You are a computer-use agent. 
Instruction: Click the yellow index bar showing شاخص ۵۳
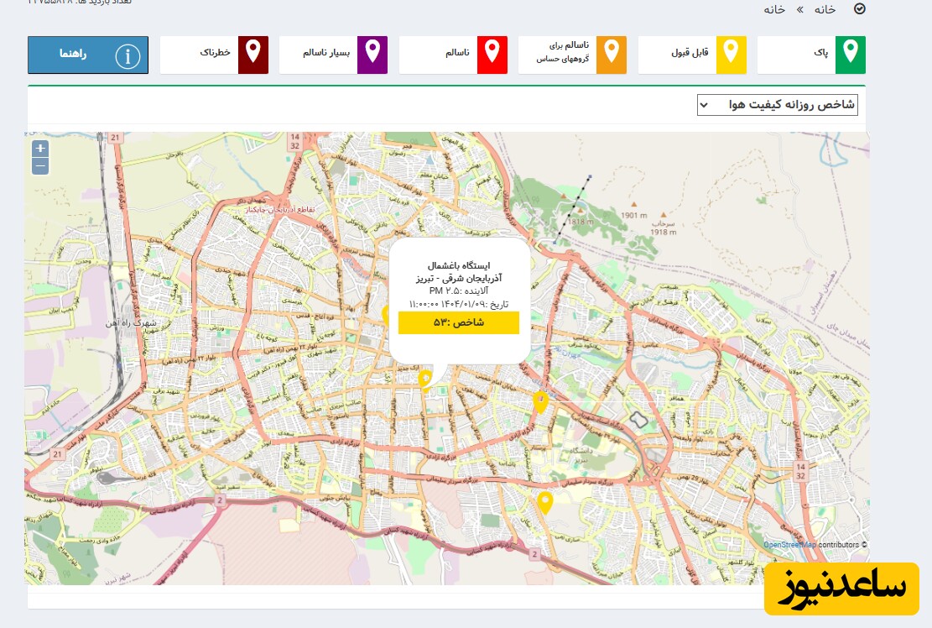point(458,322)
